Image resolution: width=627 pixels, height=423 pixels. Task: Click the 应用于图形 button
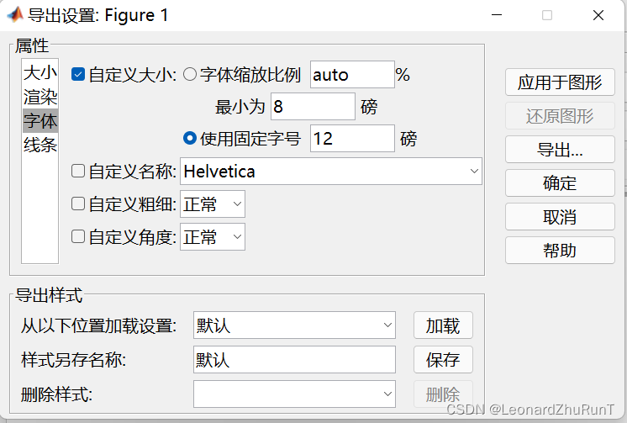coord(560,82)
